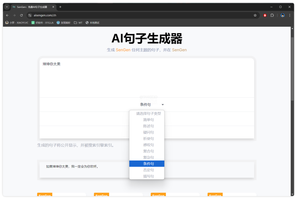
Task: Select 简单句 from the dropdown list
Action: (148, 120)
